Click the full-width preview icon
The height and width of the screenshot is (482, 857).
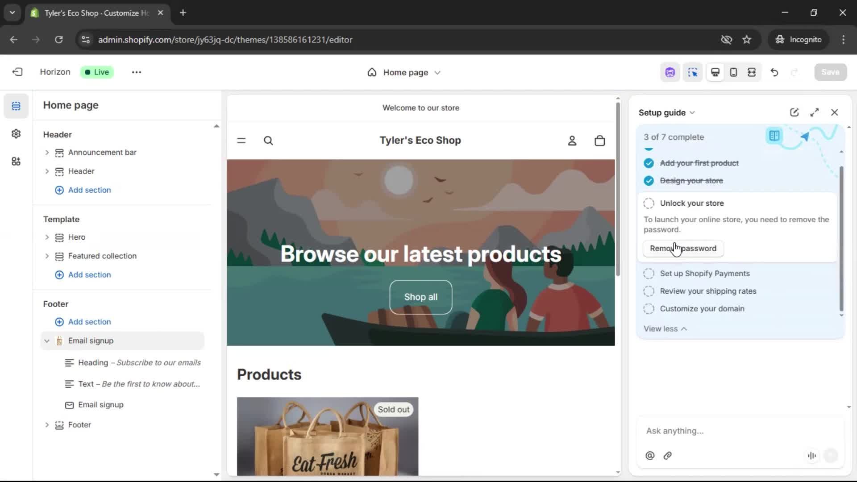752,72
